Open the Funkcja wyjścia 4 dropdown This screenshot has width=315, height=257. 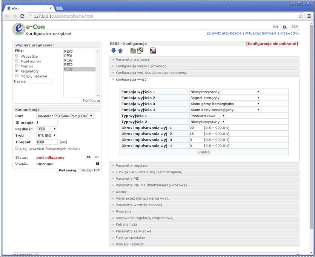(225, 110)
